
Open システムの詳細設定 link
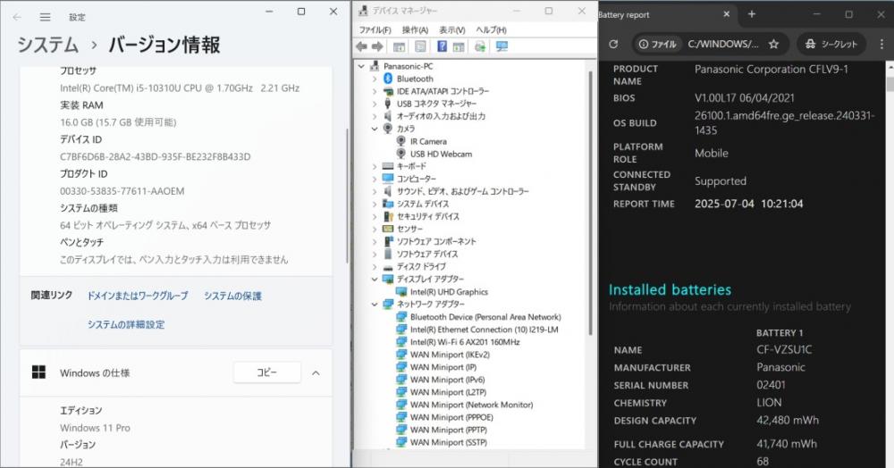click(x=126, y=324)
